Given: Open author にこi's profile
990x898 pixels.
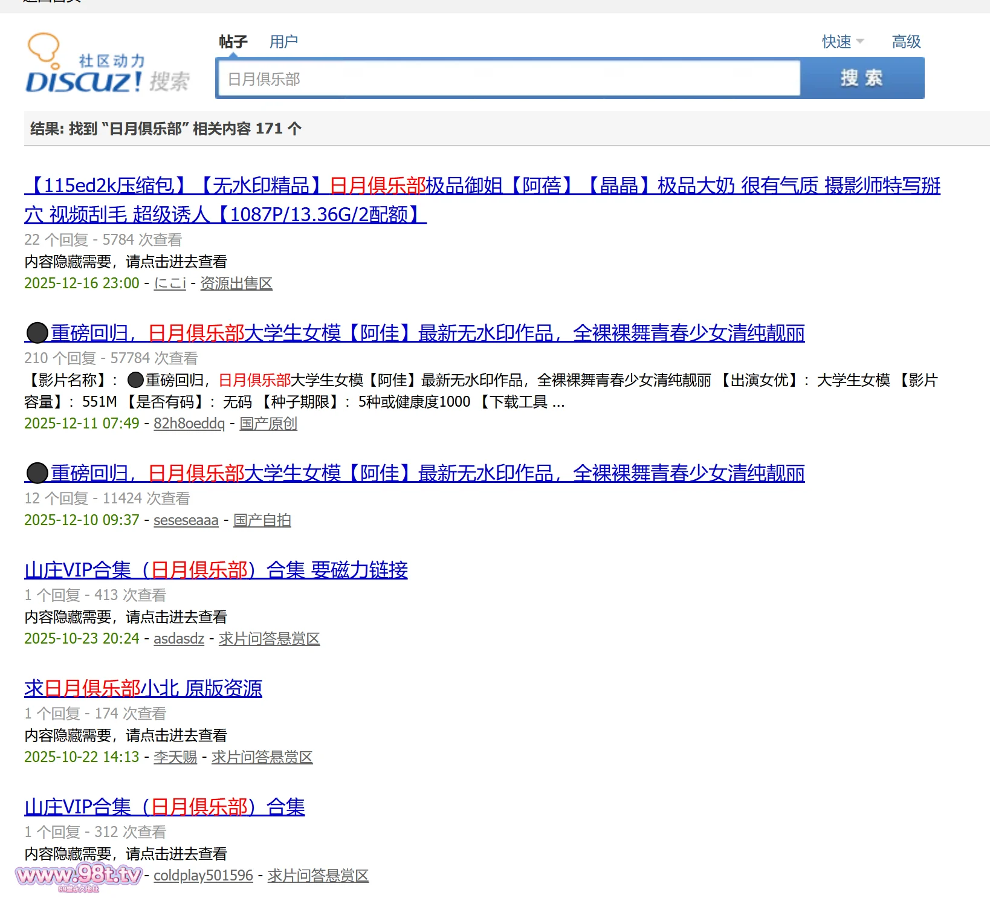Looking at the screenshot, I should [x=170, y=283].
